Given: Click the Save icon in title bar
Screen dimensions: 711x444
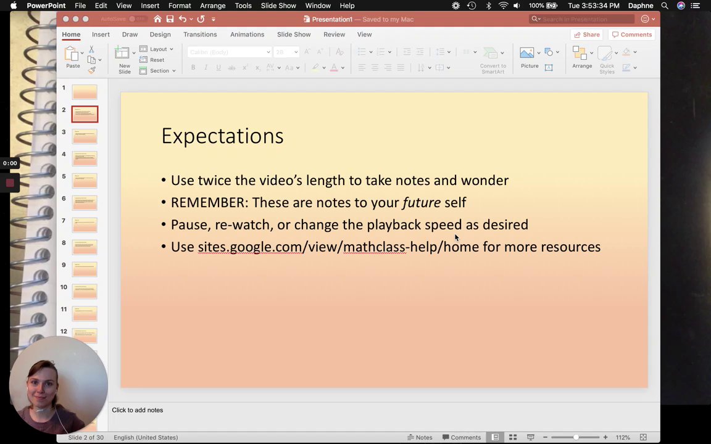Looking at the screenshot, I should (170, 19).
